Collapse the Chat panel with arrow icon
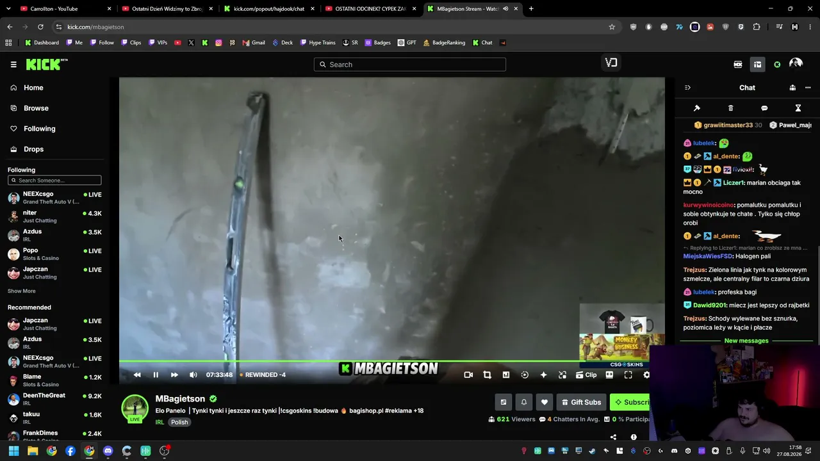This screenshot has width=820, height=461. [x=687, y=88]
